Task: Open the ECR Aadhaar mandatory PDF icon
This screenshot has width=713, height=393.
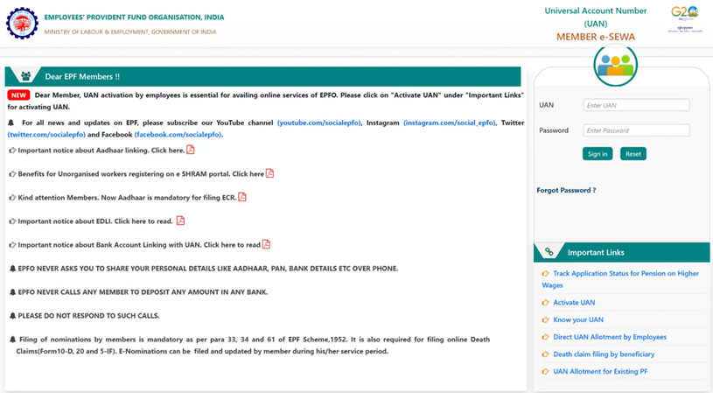Action: [242, 197]
